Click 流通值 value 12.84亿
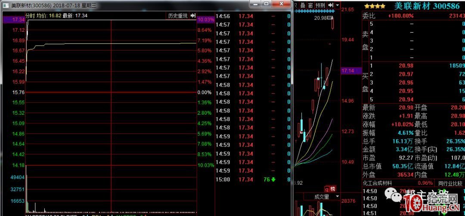This screenshot has width=465, height=216. pyautogui.click(x=455, y=166)
